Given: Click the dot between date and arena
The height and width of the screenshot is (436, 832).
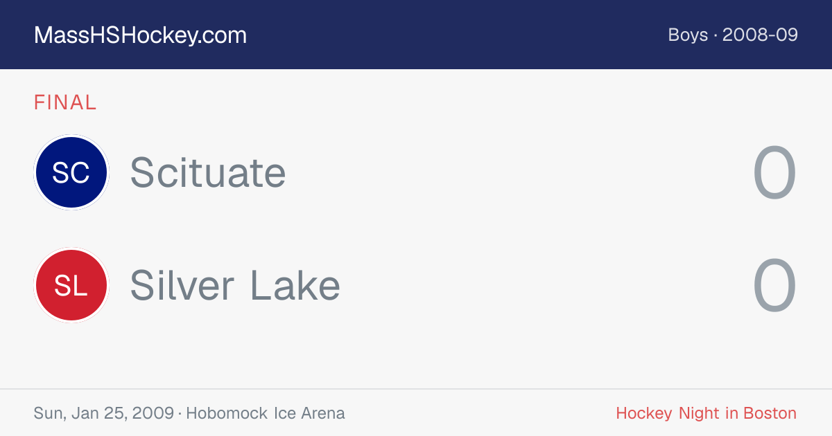Looking at the screenshot, I should click(180, 414).
